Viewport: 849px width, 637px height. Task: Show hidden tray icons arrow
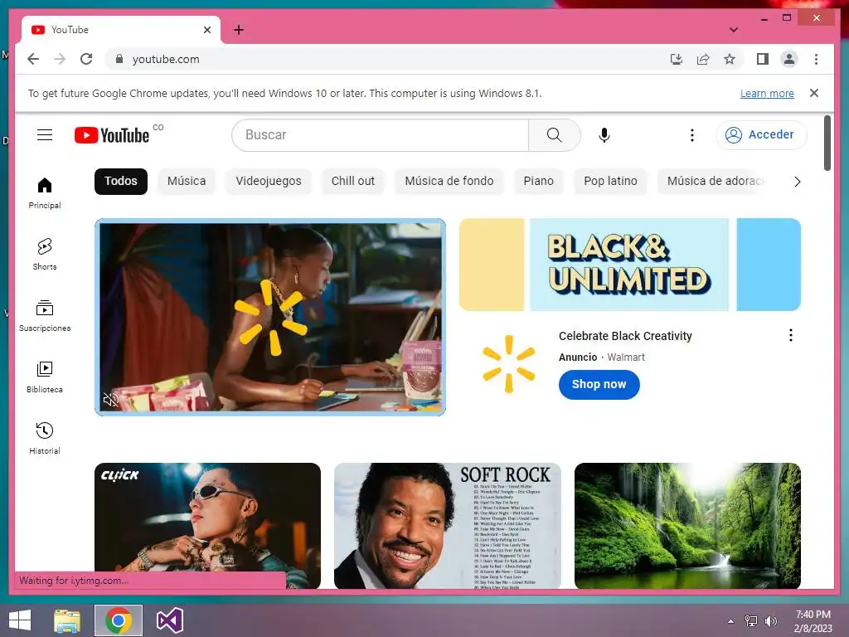point(731,621)
